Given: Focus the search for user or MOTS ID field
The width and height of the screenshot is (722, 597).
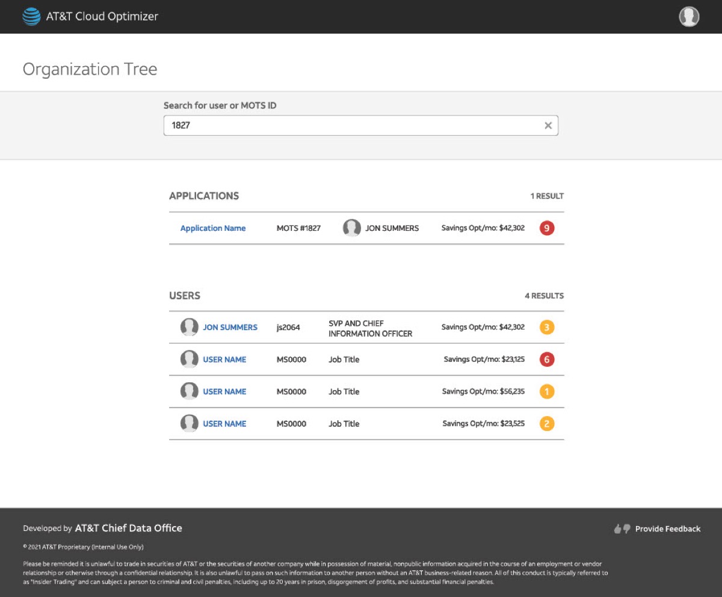Looking at the screenshot, I should (361, 126).
